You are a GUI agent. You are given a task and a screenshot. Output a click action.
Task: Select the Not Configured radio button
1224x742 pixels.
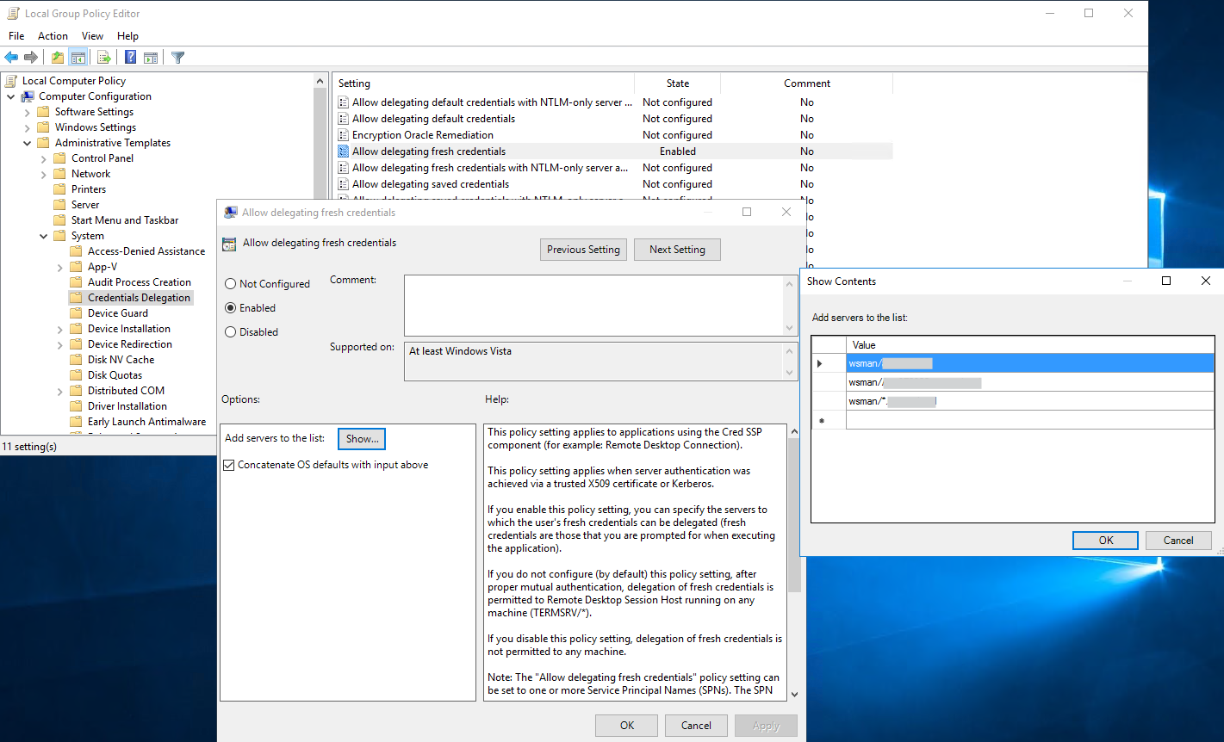[230, 284]
